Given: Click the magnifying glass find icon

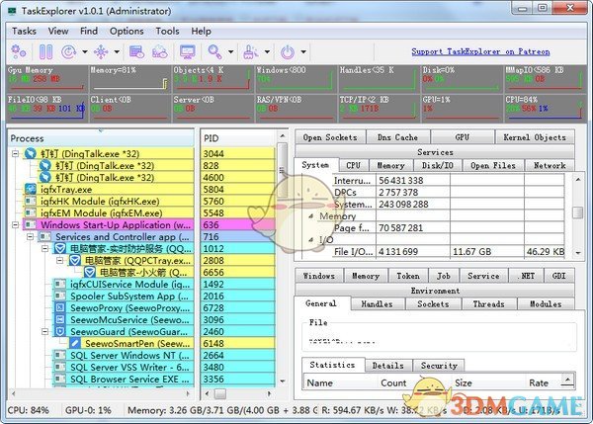Looking at the screenshot, I should [x=214, y=51].
